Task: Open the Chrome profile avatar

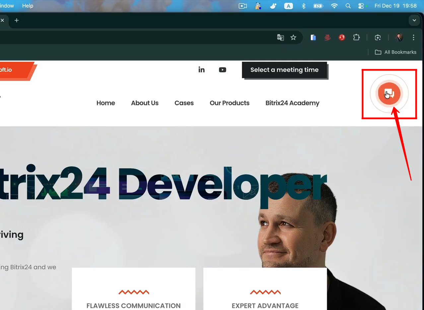Action: 399,38
